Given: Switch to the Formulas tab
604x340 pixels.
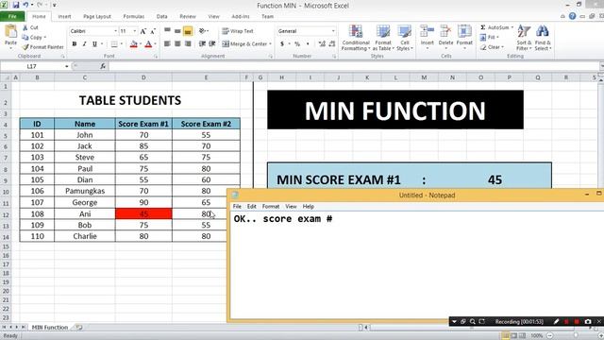Looking at the screenshot, I should [134, 17].
